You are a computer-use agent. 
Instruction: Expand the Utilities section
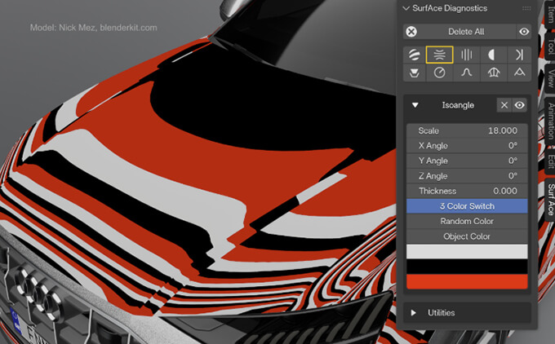414,312
